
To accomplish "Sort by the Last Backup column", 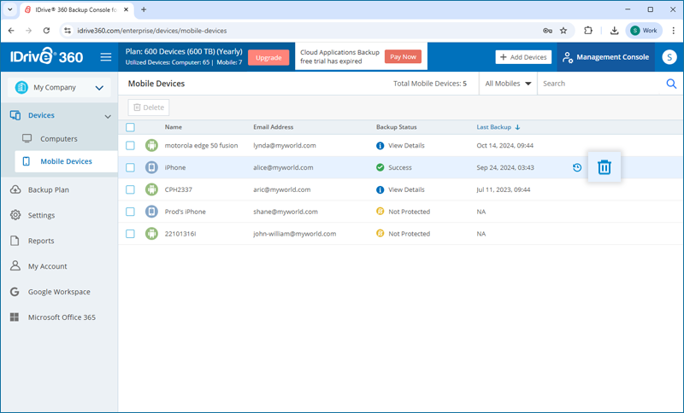I will click(494, 127).
